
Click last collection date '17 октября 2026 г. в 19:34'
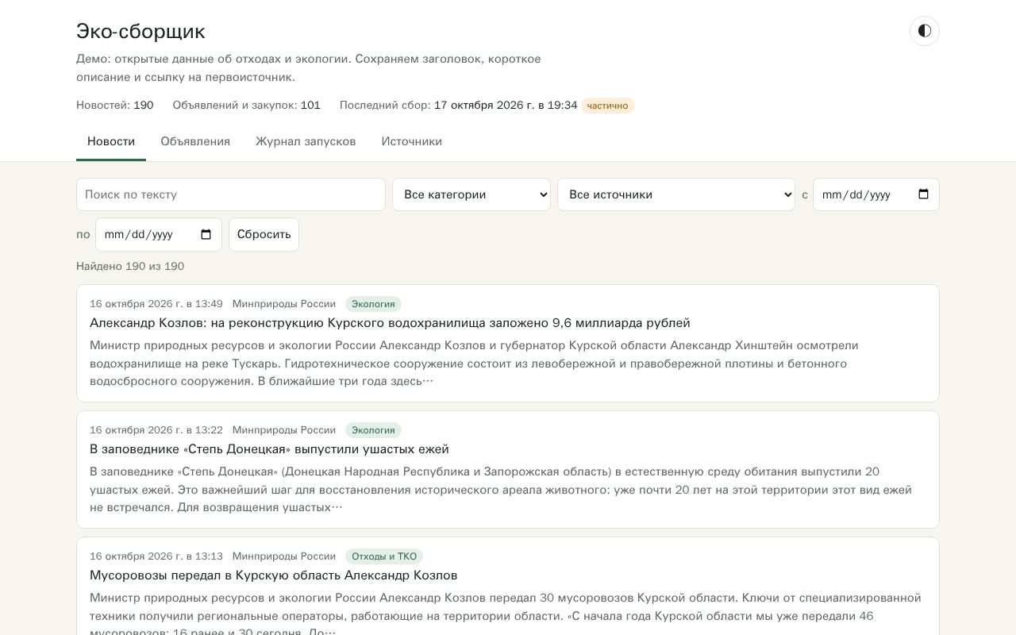click(506, 105)
